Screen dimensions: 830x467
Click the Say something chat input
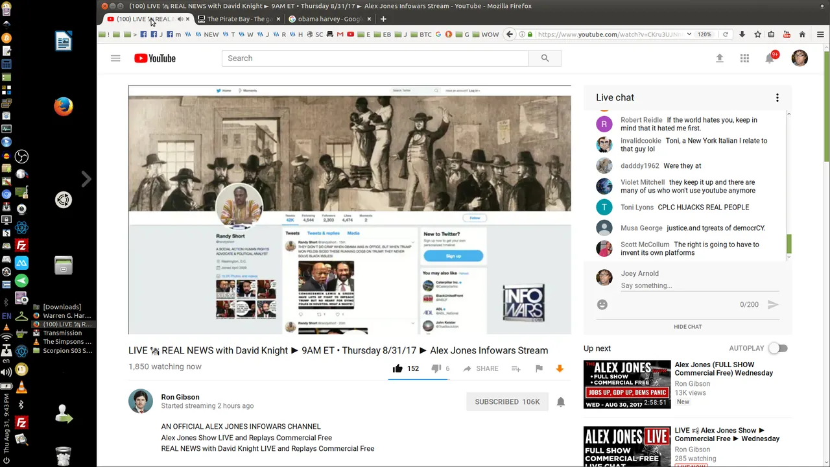pyautogui.click(x=700, y=285)
